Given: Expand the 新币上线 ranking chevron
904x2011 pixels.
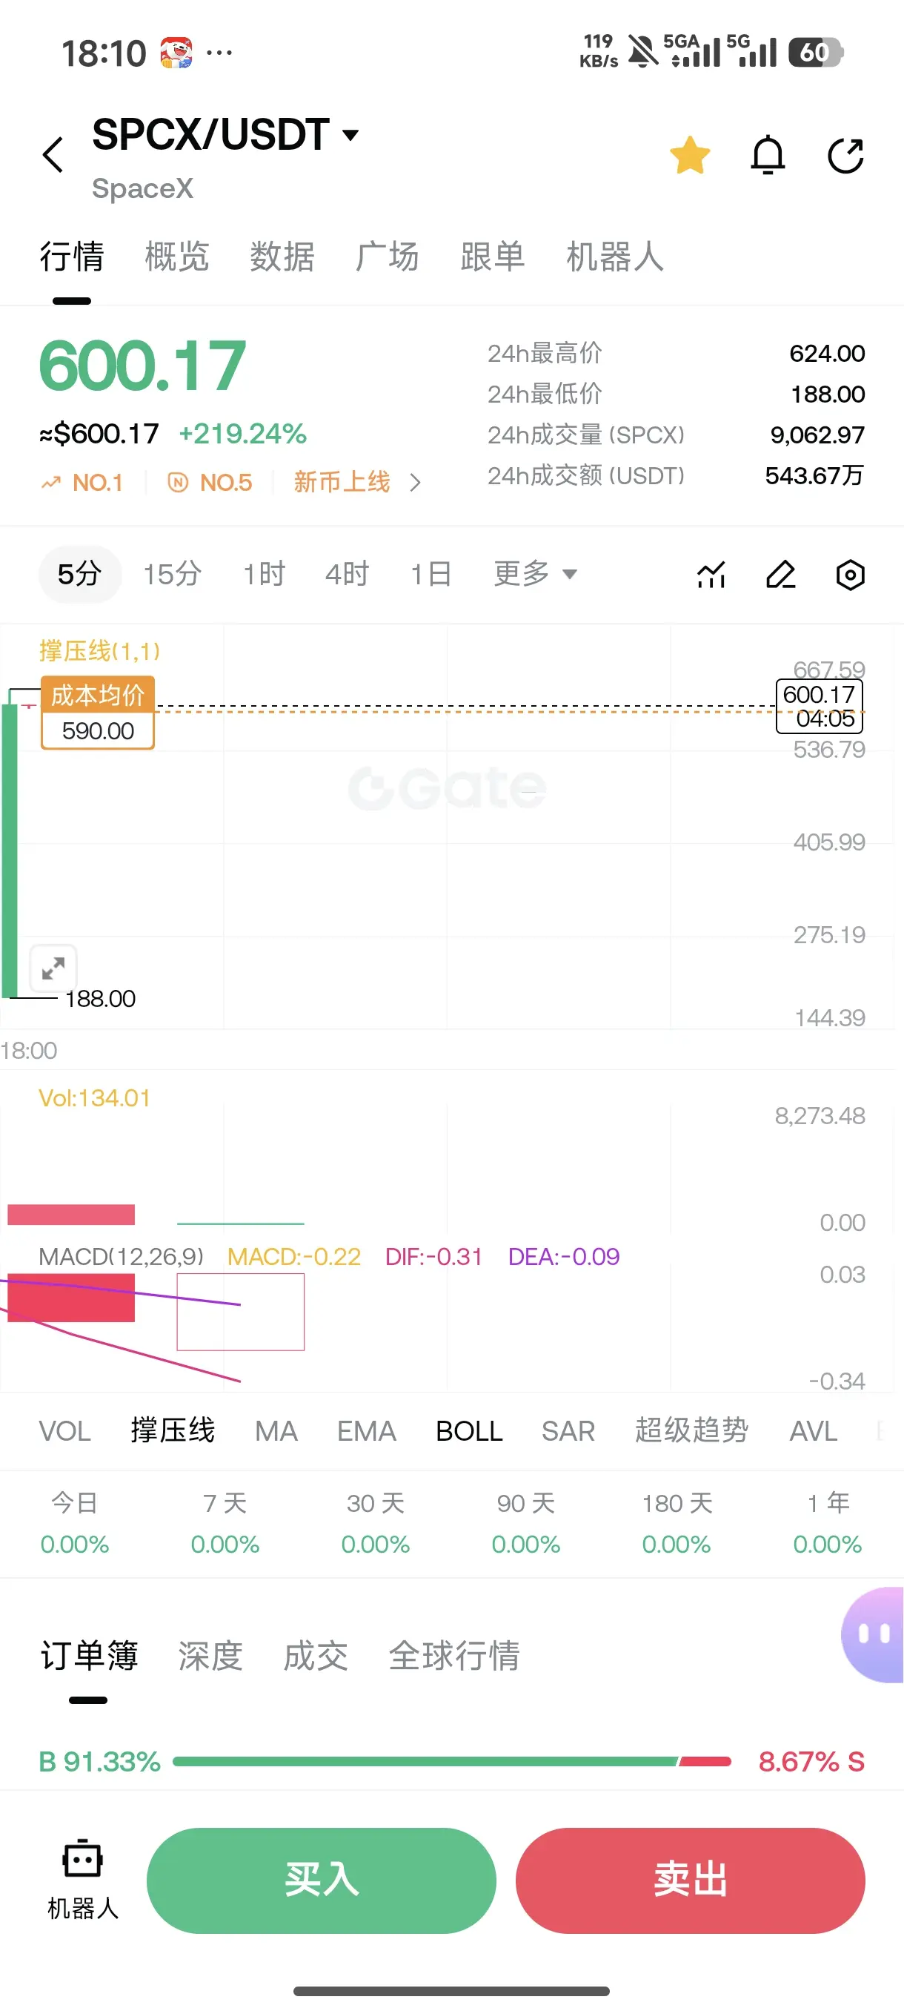Looking at the screenshot, I should tap(415, 483).
